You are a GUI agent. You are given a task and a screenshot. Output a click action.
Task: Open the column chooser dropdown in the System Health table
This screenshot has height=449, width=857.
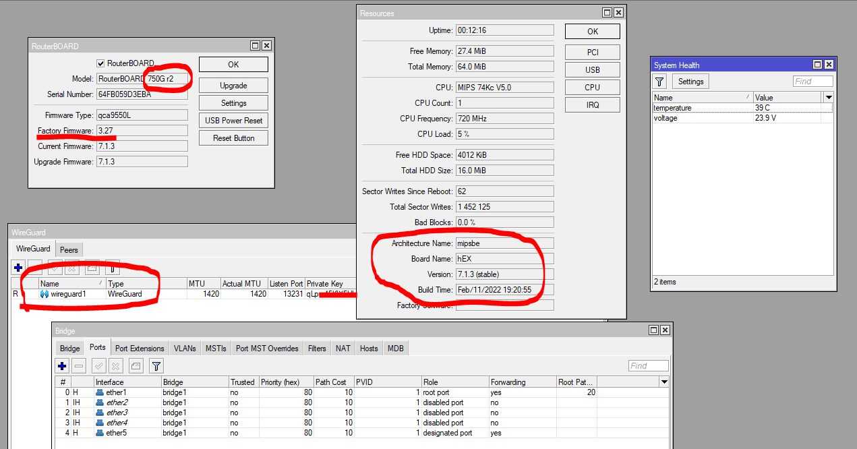(x=828, y=98)
